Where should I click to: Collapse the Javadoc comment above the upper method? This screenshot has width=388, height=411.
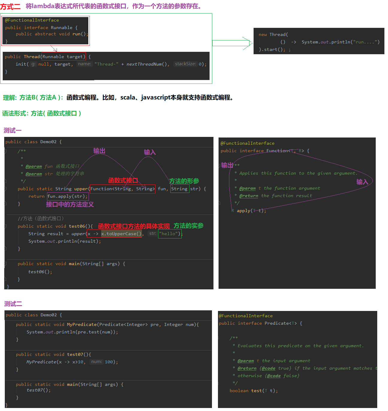click(x=6, y=151)
